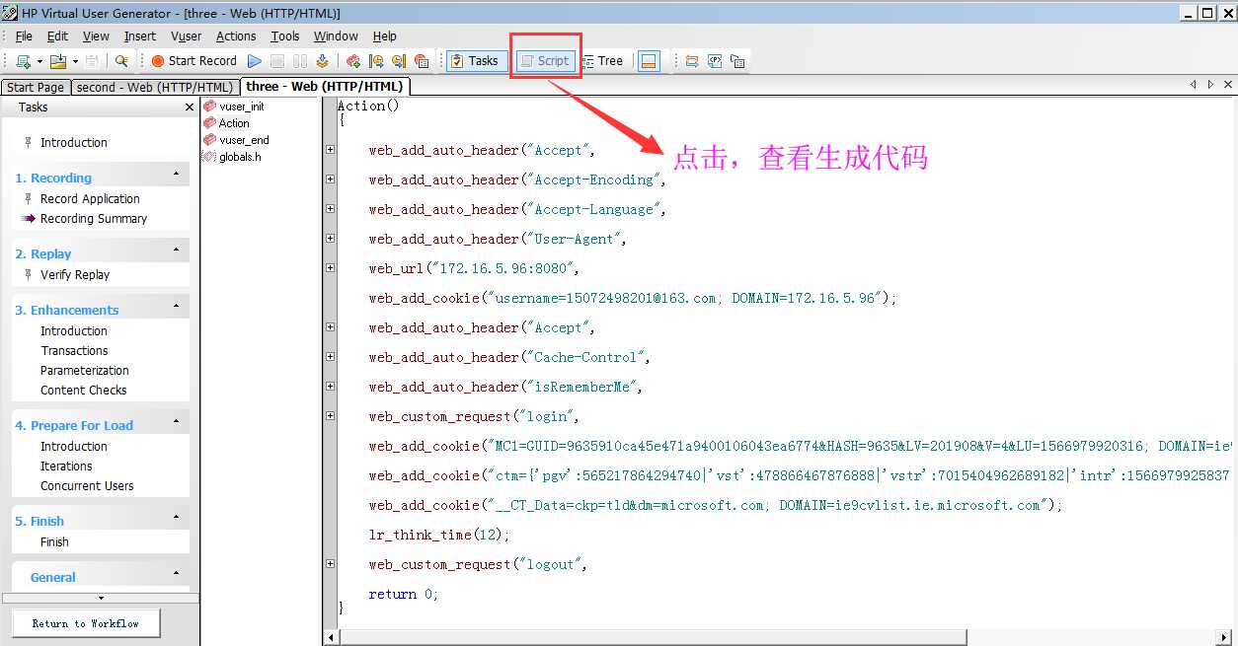Switch to Tree view

(602, 61)
